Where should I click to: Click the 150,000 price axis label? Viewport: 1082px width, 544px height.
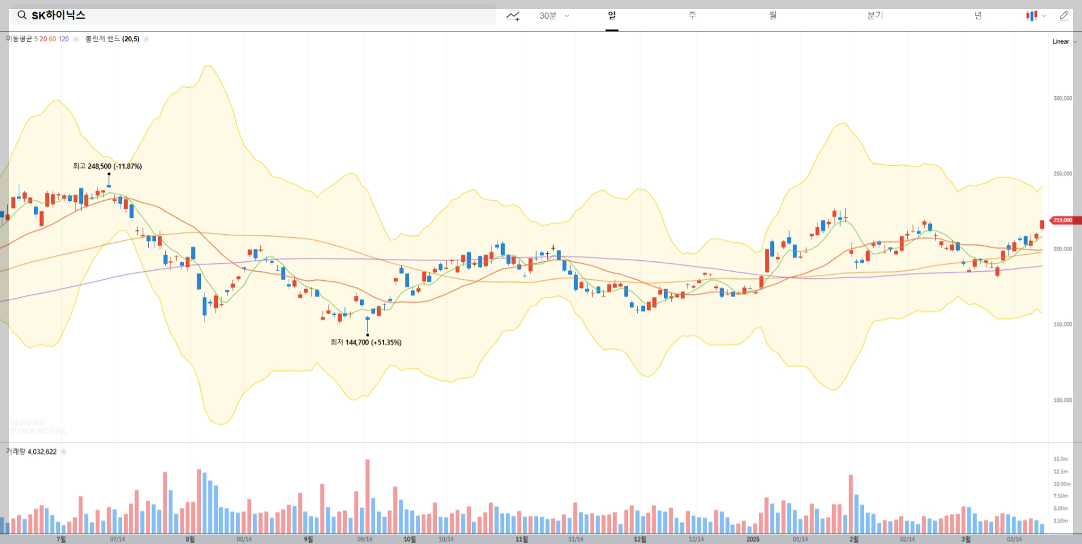tap(1063, 324)
